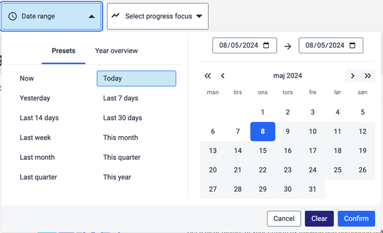Click the end date 08/05/2024 field
383x233 pixels.
coord(331,45)
